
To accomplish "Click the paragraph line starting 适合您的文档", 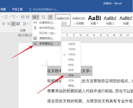I will tap(90, 101).
